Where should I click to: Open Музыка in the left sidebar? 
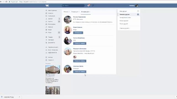pos(50,27)
